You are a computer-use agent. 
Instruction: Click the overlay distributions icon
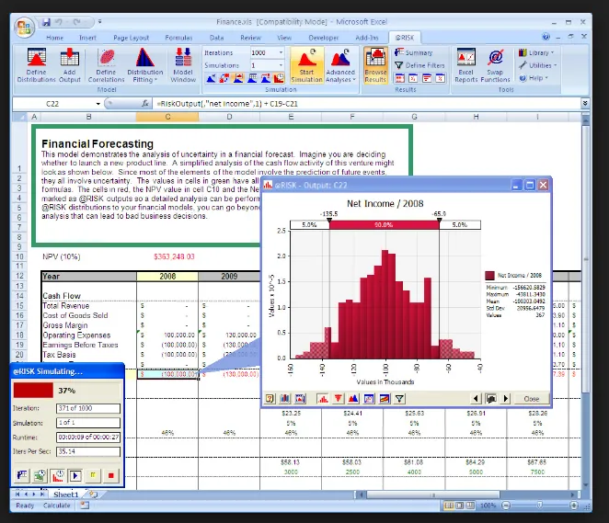353,399
